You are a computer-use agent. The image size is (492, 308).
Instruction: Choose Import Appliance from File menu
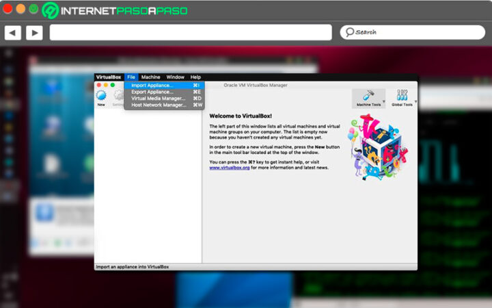[x=152, y=86]
